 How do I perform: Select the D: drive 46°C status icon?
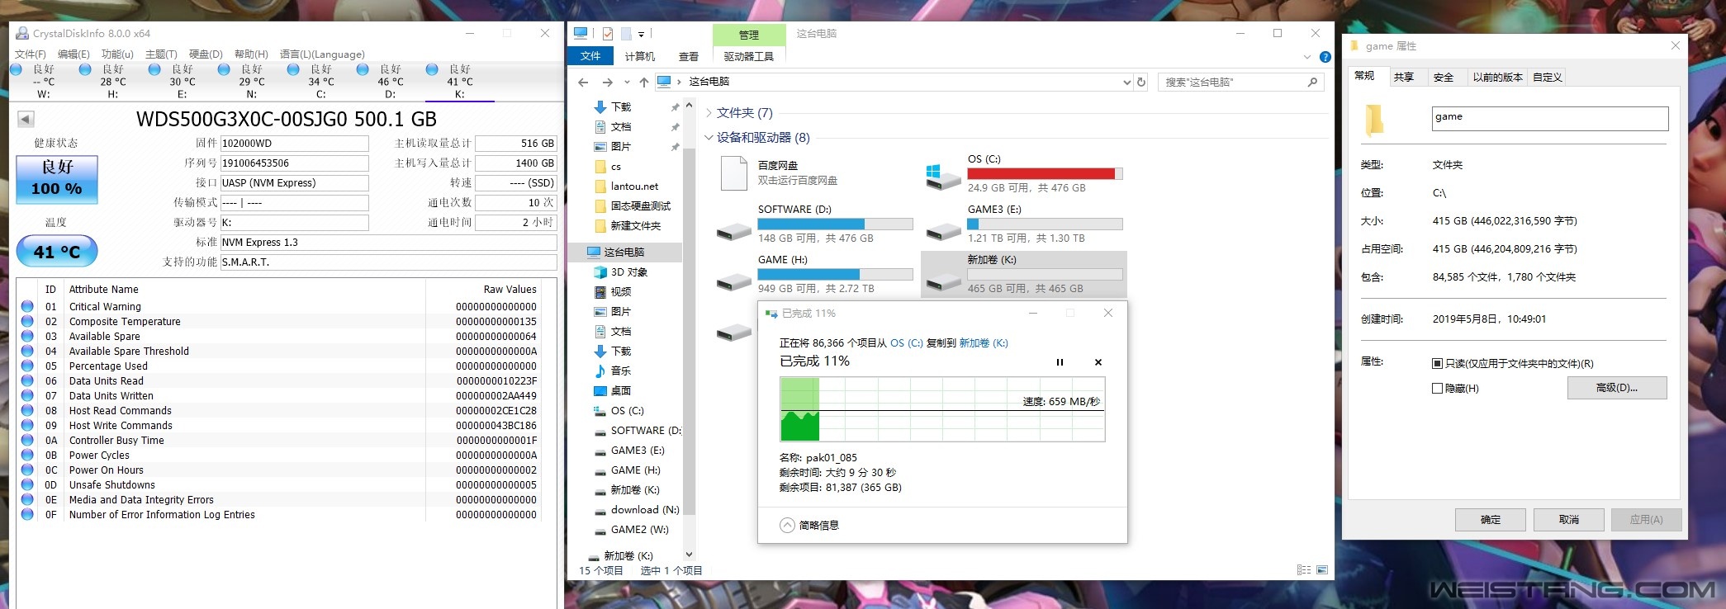tap(363, 70)
